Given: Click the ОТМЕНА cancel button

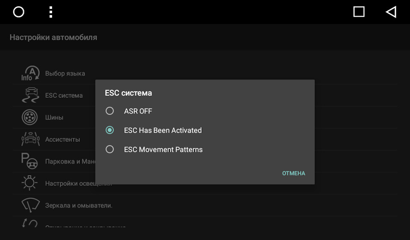Looking at the screenshot, I should point(294,173).
